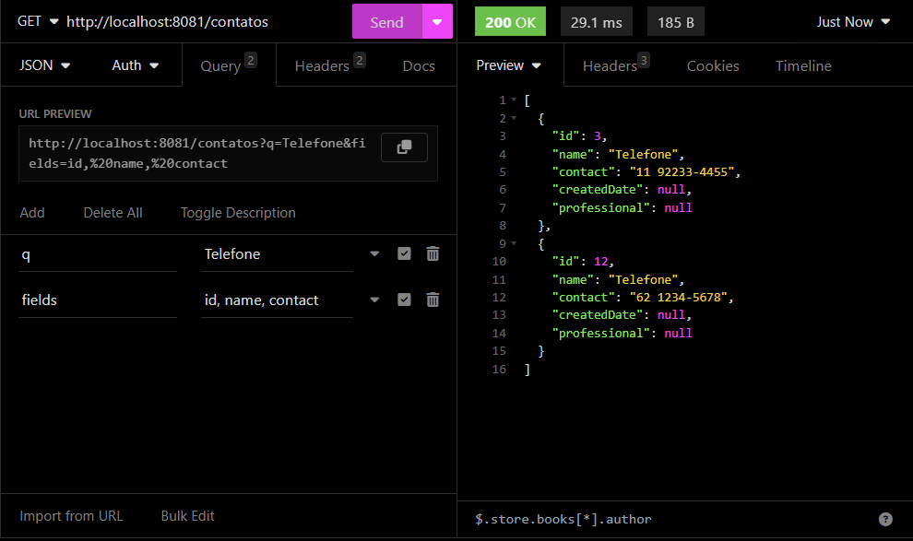Open the JSON body type dropdown

pyautogui.click(x=45, y=65)
